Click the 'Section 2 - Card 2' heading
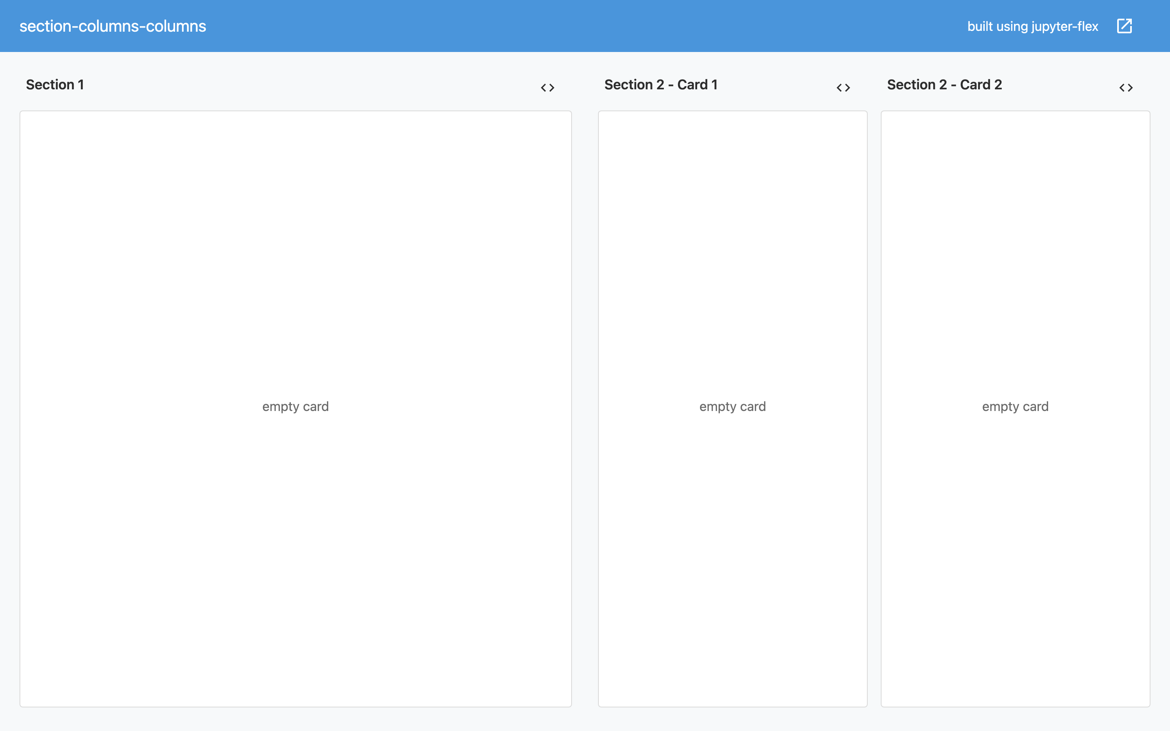1170x731 pixels. tap(944, 84)
